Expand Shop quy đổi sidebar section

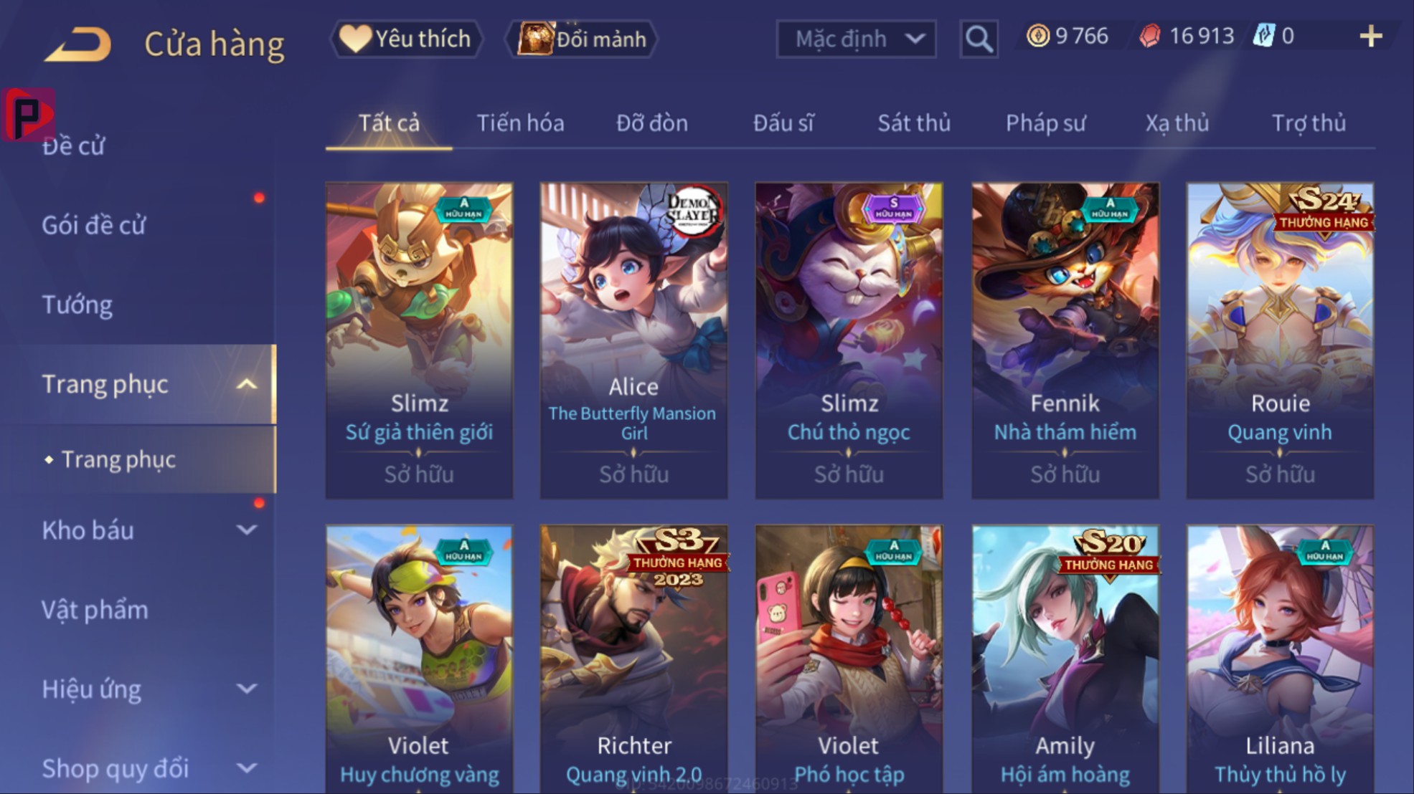tap(246, 768)
